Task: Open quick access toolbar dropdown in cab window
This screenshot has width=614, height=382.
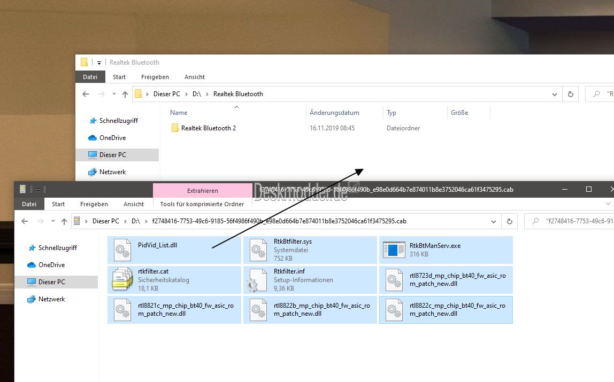Action: (39, 190)
